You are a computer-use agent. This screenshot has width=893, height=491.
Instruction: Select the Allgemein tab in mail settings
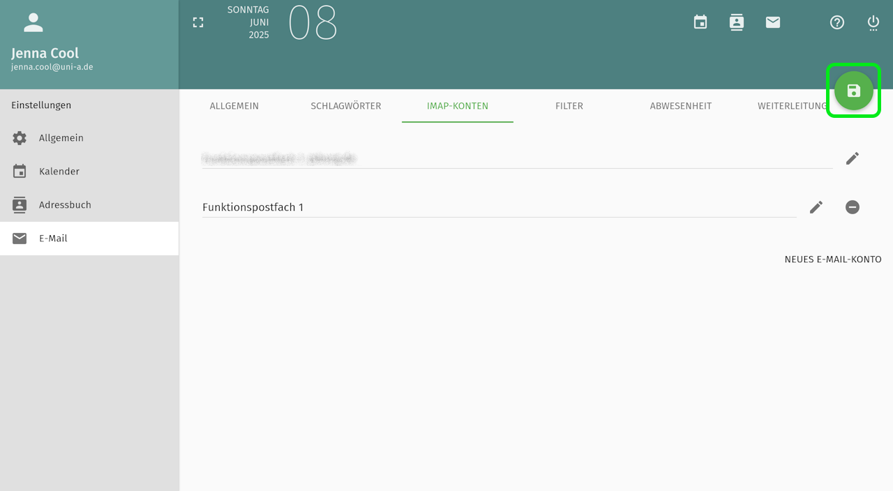[234, 106]
